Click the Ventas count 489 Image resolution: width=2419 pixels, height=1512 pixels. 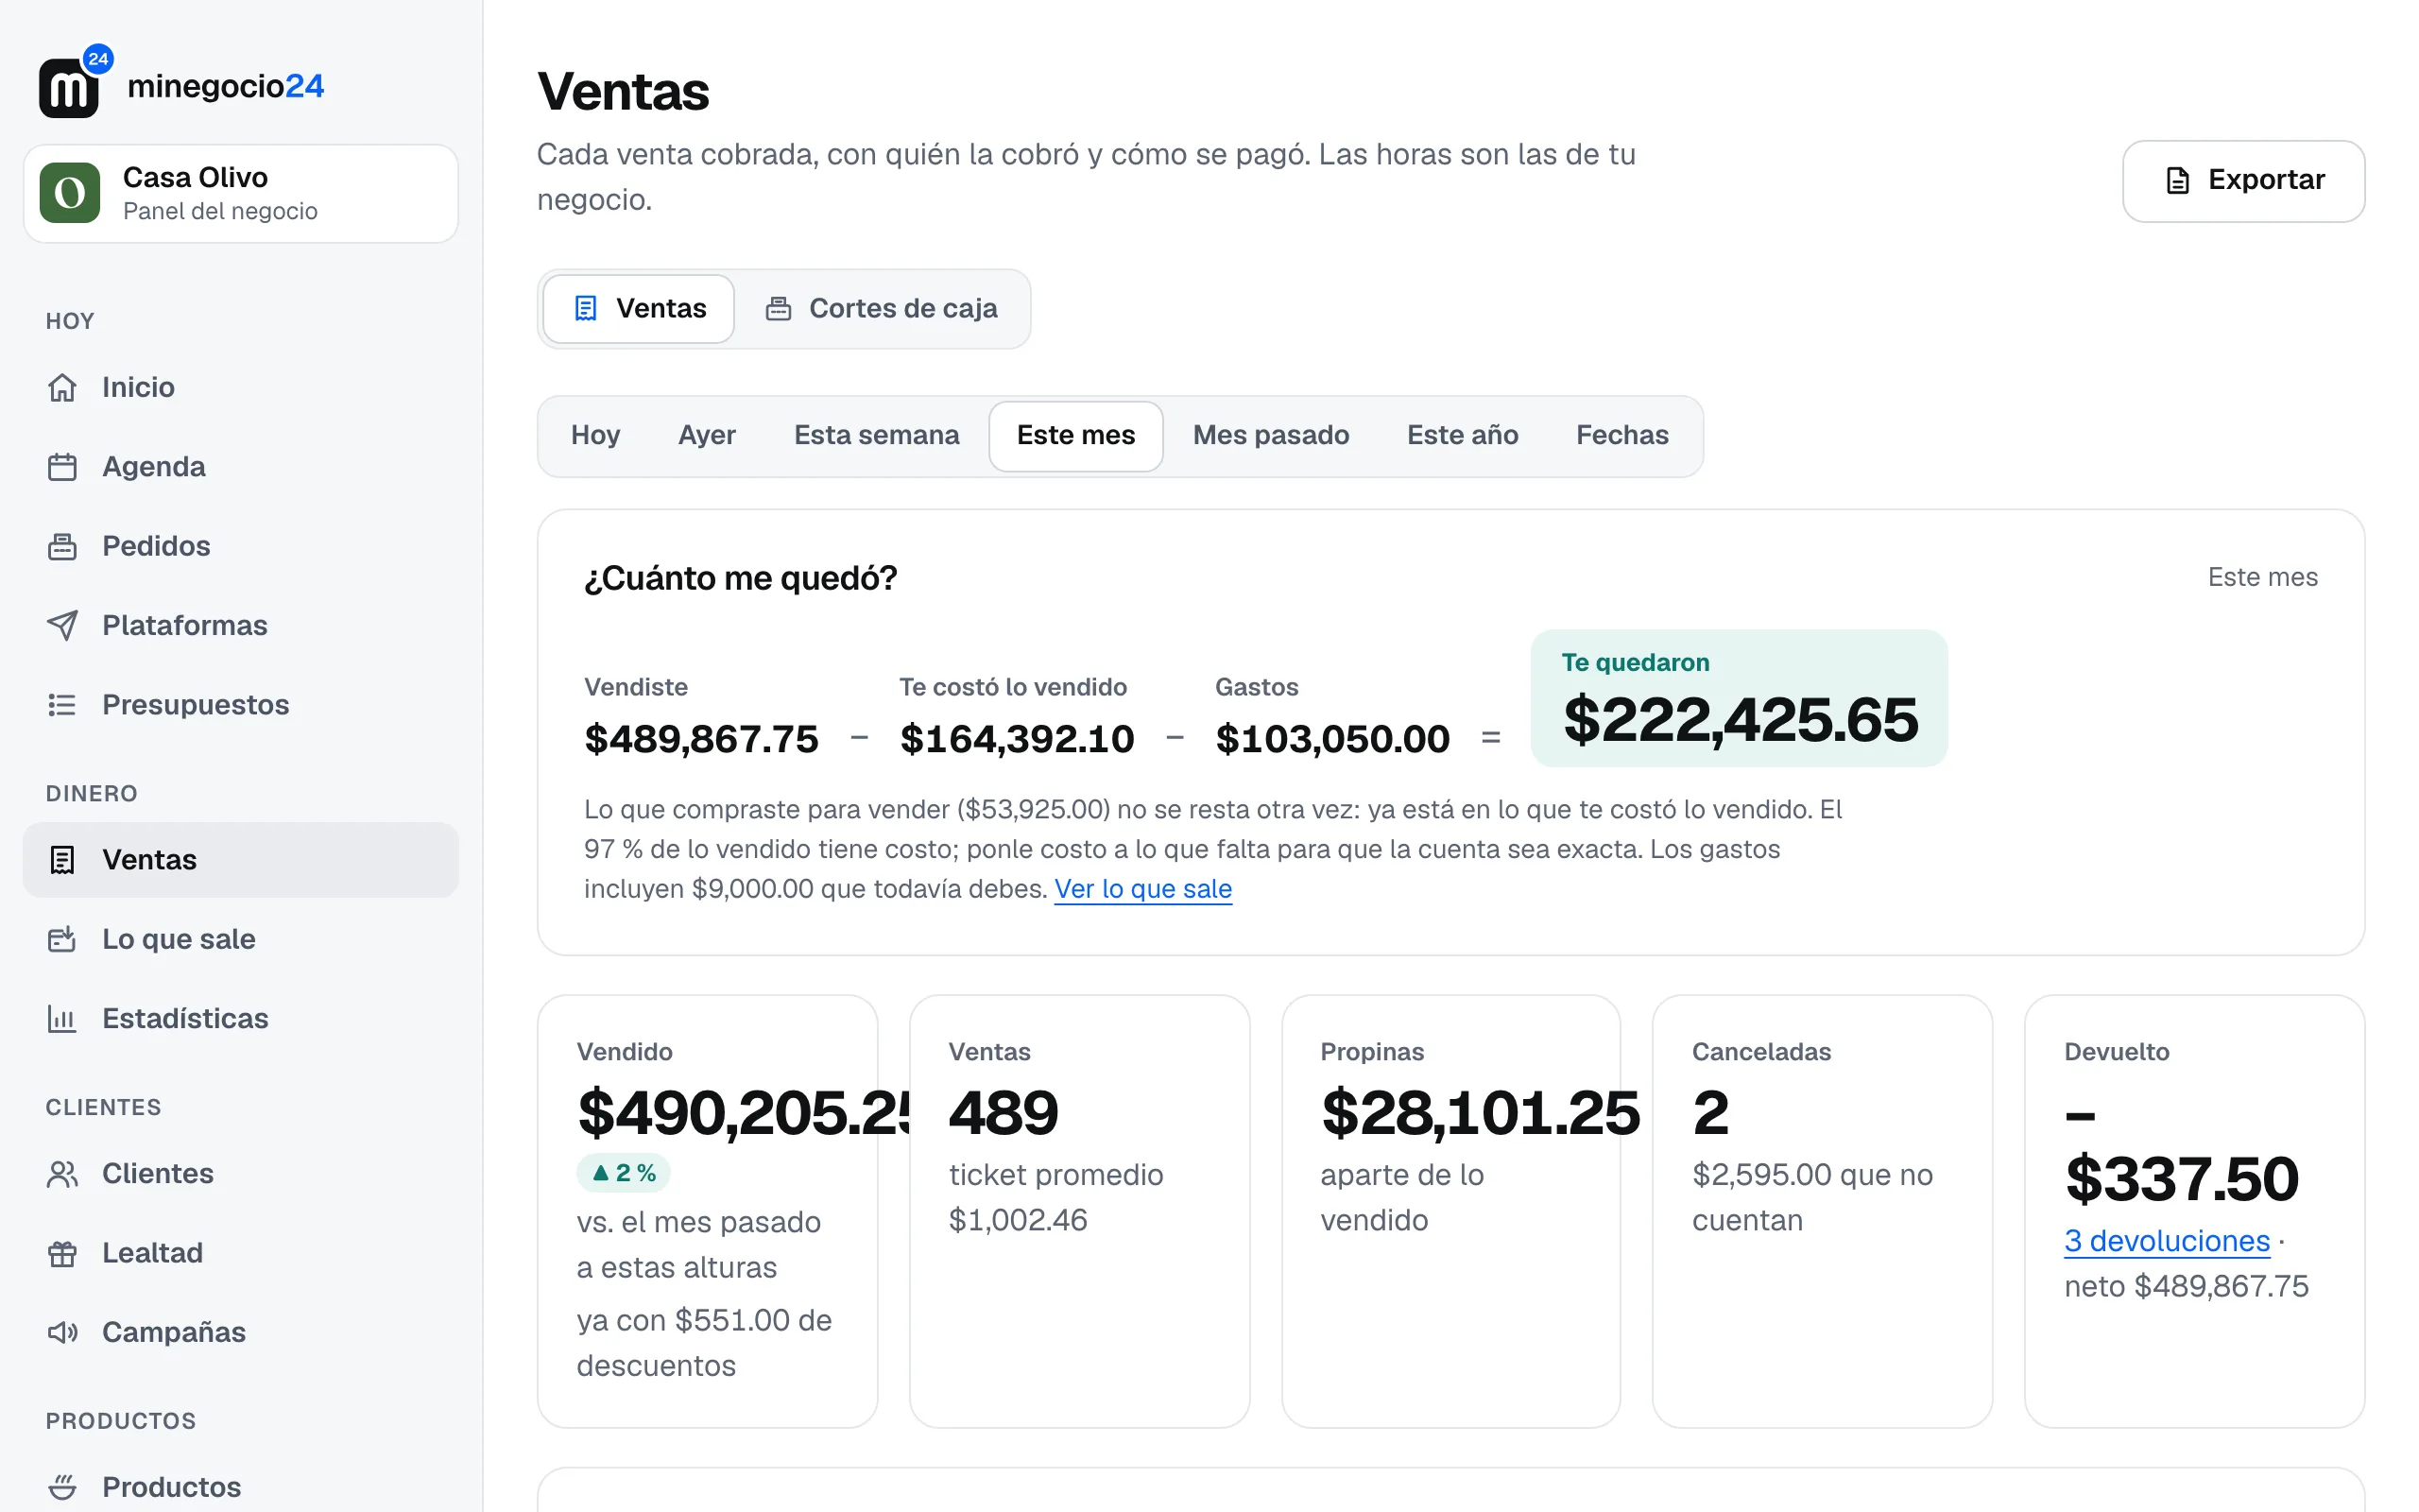(x=1003, y=1112)
